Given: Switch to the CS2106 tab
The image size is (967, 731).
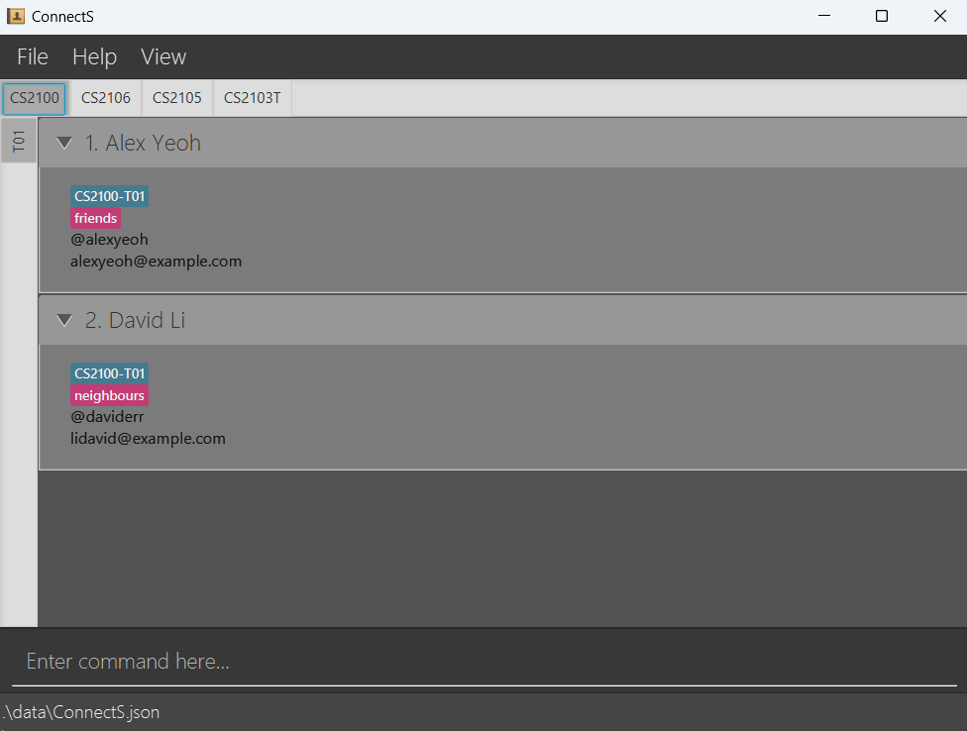Looking at the screenshot, I should [104, 97].
